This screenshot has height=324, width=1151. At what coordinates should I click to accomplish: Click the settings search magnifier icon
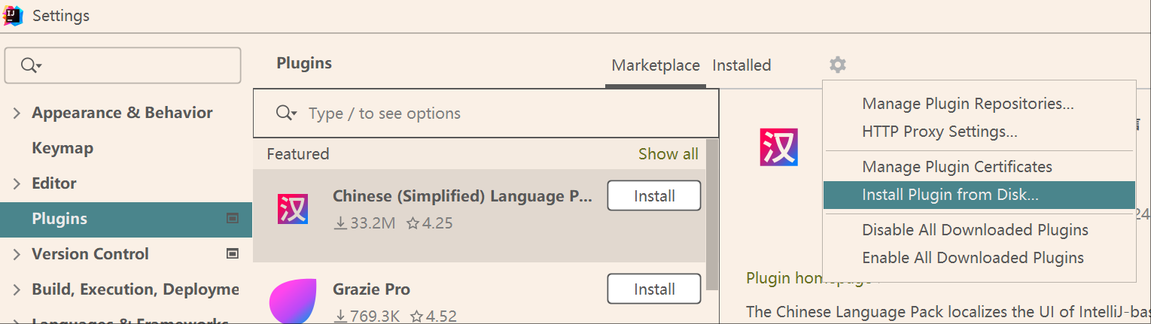(29, 66)
